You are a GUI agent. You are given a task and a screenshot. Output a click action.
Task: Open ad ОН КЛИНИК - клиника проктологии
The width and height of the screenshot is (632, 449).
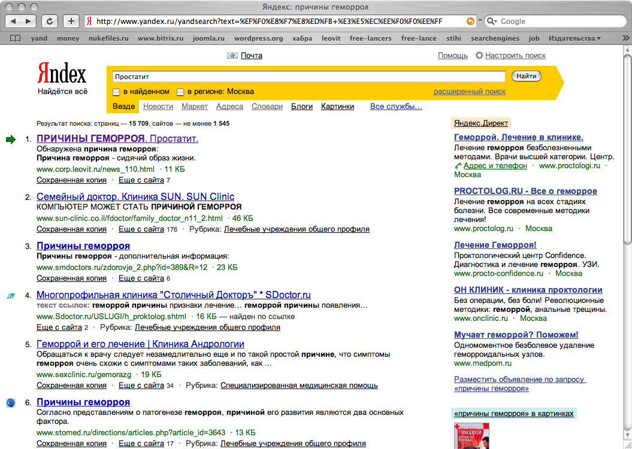528,290
